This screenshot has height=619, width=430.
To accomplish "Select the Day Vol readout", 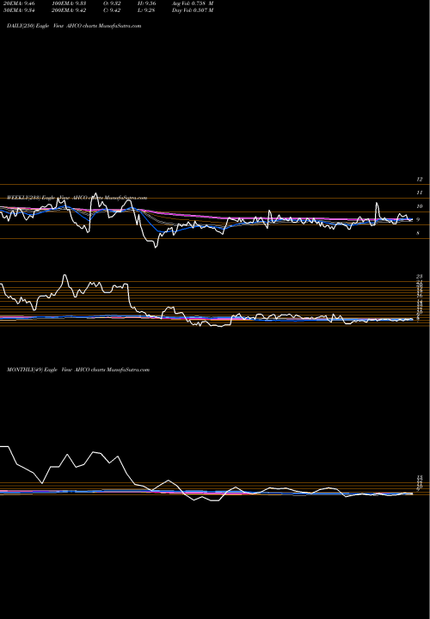I will click(x=193, y=10).
